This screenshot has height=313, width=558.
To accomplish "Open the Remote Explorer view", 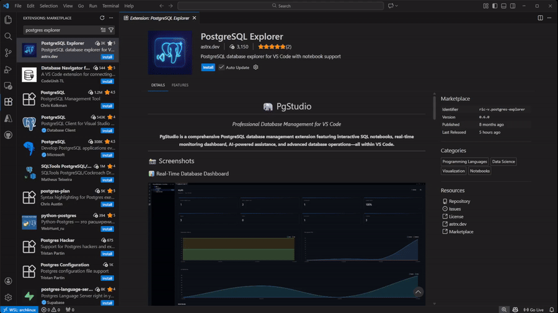I will point(8,86).
